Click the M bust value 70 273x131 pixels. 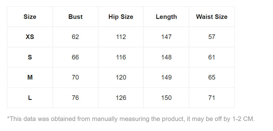click(76, 77)
